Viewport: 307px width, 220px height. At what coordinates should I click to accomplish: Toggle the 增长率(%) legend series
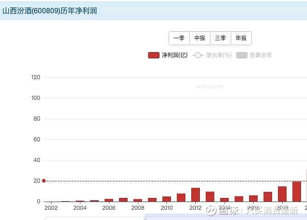(212, 55)
